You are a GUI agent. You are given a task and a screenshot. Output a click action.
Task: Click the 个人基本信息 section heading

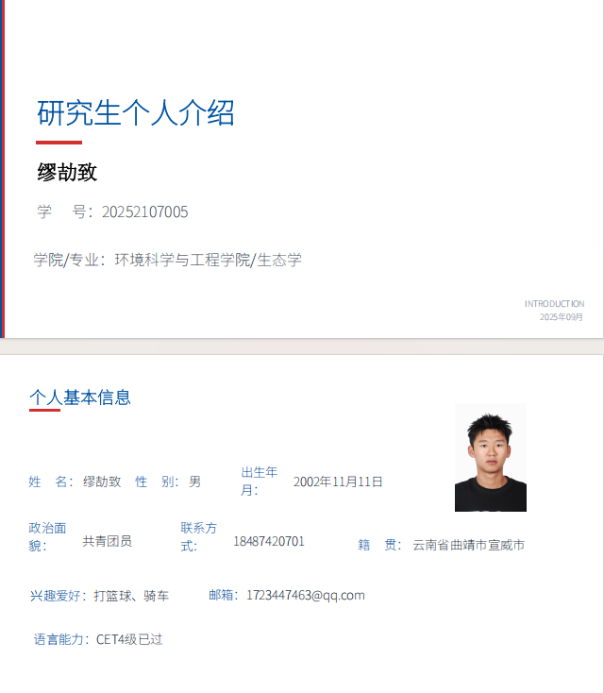(80, 397)
